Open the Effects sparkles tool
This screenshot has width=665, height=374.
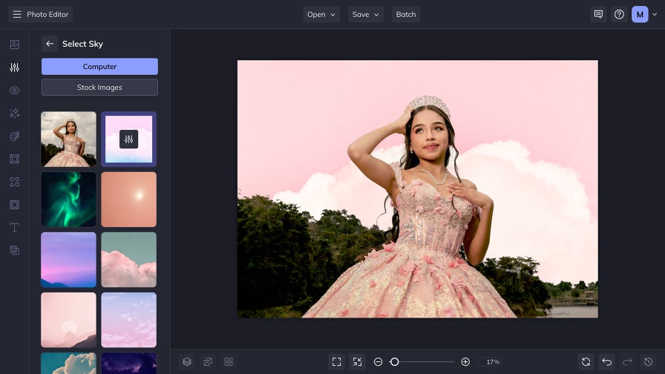click(14, 114)
